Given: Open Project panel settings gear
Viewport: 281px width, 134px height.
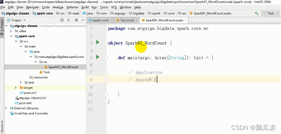Looking at the screenshot, I should click(x=76, y=20).
